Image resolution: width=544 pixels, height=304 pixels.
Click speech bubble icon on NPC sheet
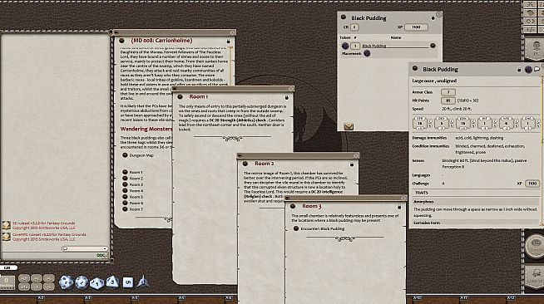click(x=537, y=69)
